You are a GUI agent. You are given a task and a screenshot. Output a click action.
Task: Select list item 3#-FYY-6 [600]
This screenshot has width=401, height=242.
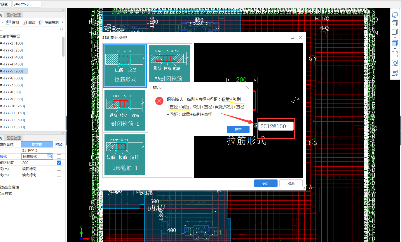pos(11,78)
